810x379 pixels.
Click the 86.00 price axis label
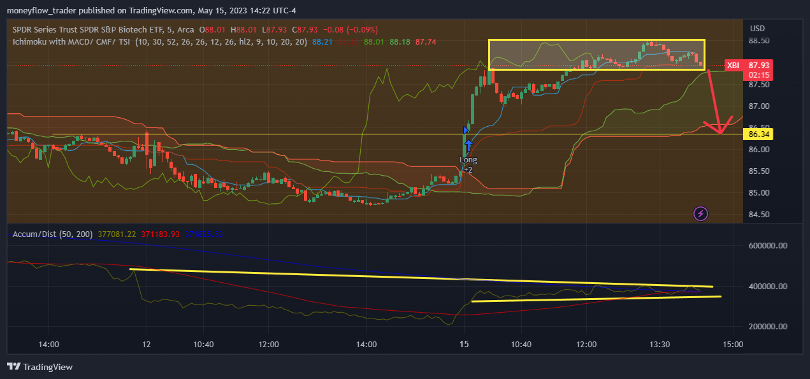coord(758,150)
